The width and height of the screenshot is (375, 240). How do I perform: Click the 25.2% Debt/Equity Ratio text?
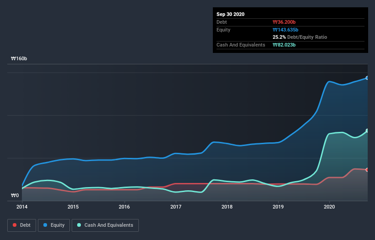click(300, 37)
